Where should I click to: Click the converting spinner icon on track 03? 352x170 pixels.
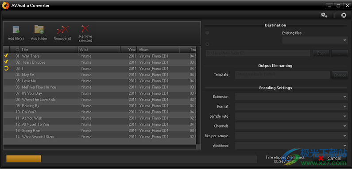pyautogui.click(x=6, y=68)
